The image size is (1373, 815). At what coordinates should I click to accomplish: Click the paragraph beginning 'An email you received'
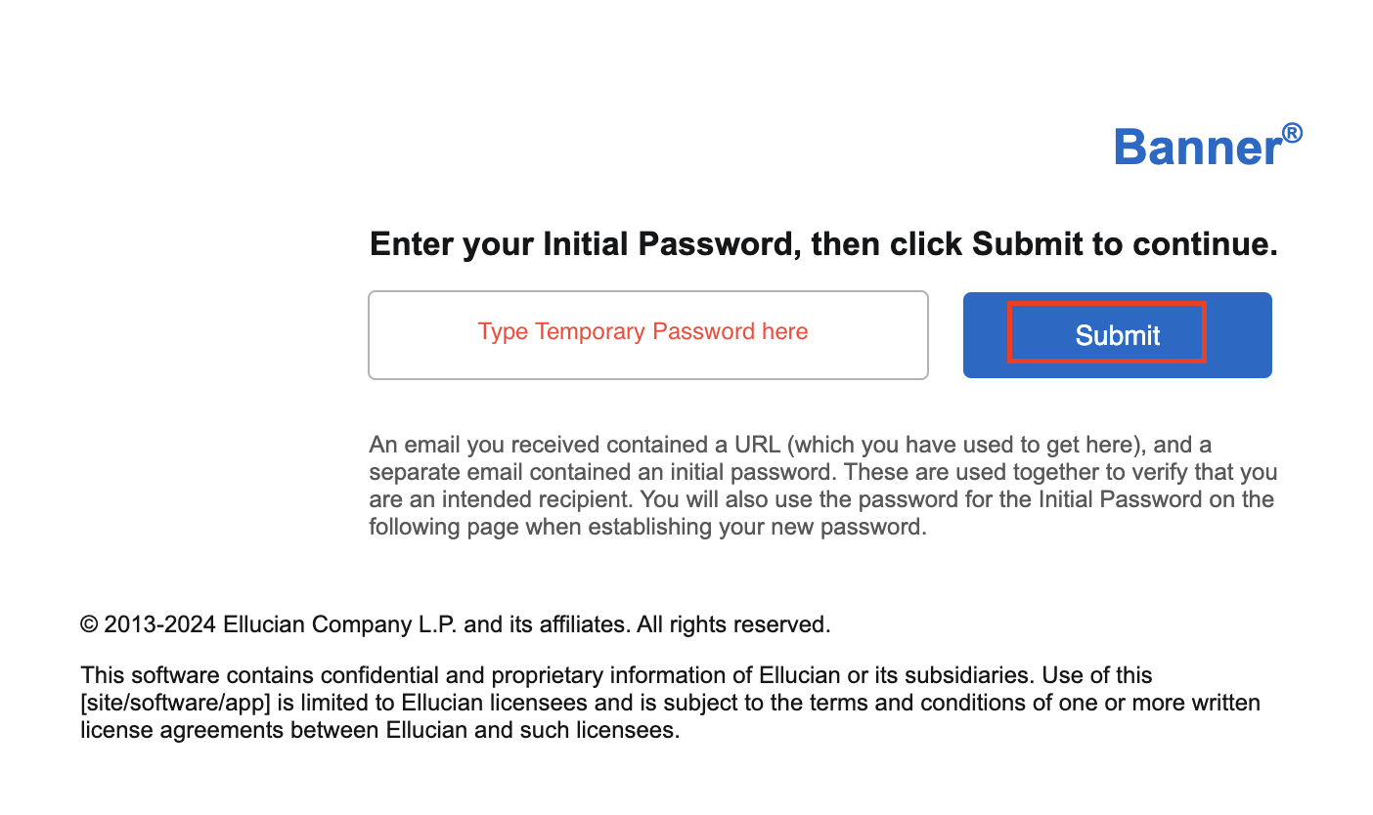click(x=822, y=486)
